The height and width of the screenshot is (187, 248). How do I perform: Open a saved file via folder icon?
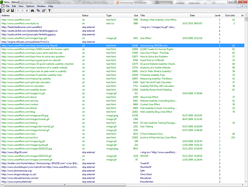click(8, 10)
